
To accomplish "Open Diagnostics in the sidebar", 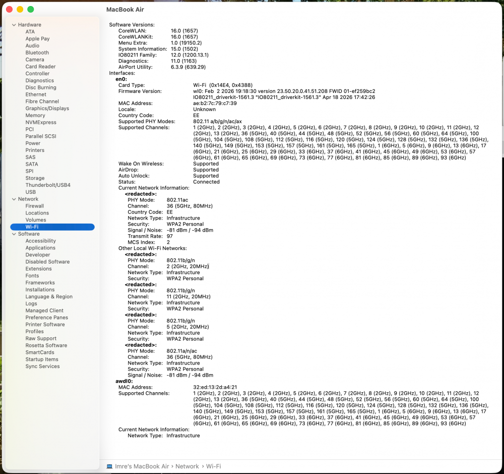I will [40, 80].
